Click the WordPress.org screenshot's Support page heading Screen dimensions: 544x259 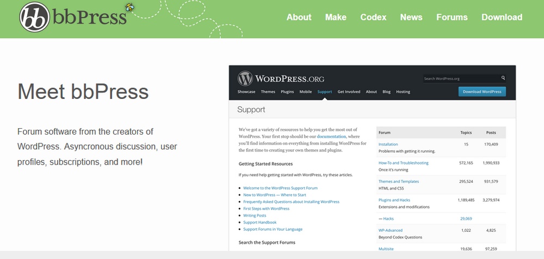point(251,110)
